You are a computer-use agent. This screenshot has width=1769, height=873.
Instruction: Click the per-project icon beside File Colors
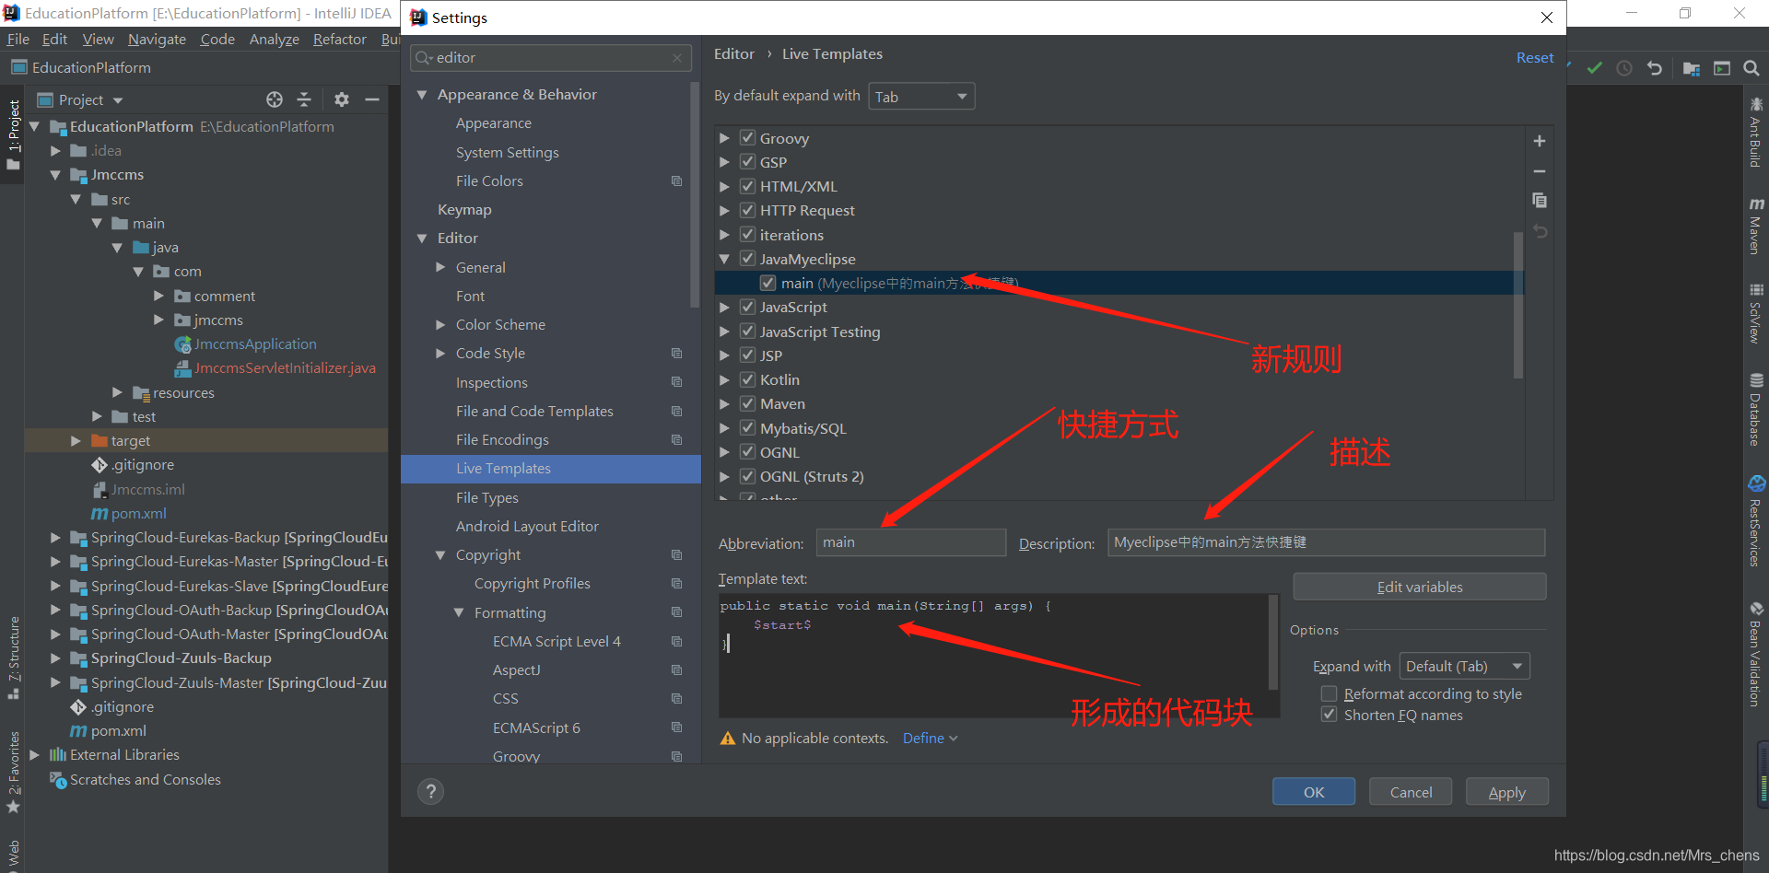point(677,180)
